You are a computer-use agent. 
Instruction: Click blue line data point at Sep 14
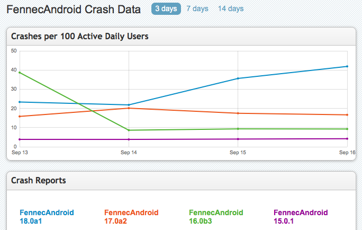(129, 105)
